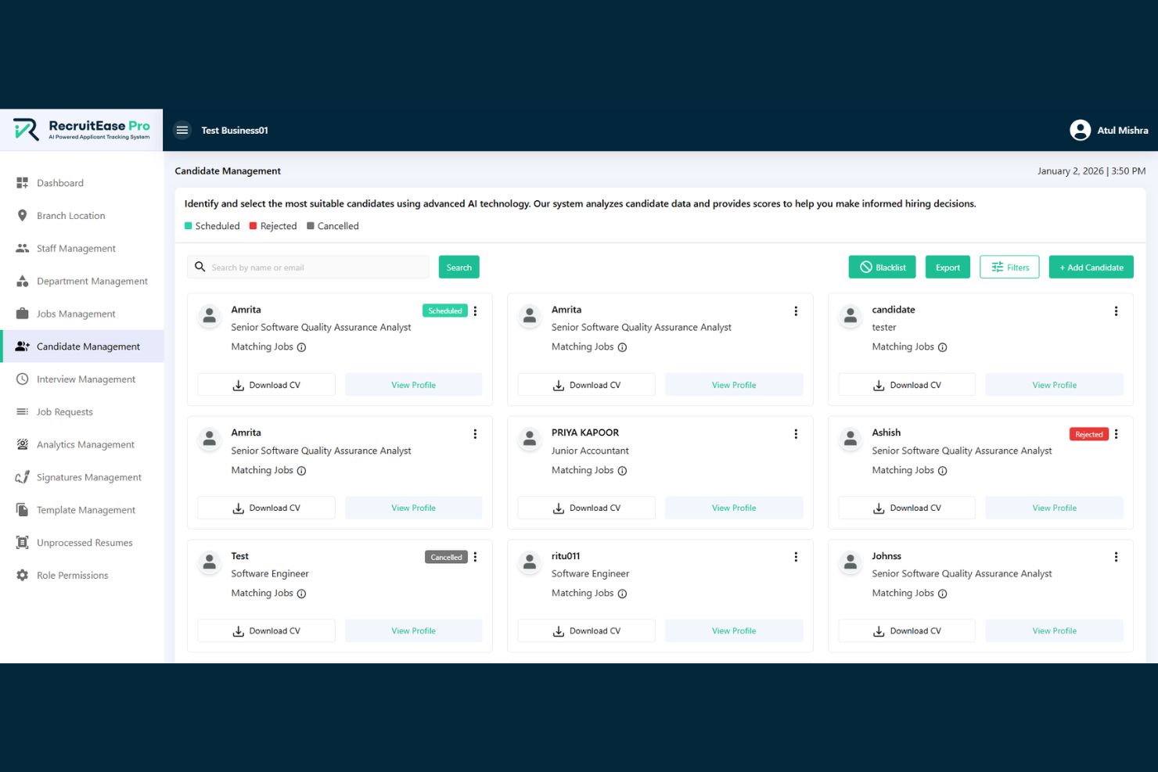The width and height of the screenshot is (1158, 772).
Task: Select the Unprocessed Resumes icon
Action: click(22, 542)
